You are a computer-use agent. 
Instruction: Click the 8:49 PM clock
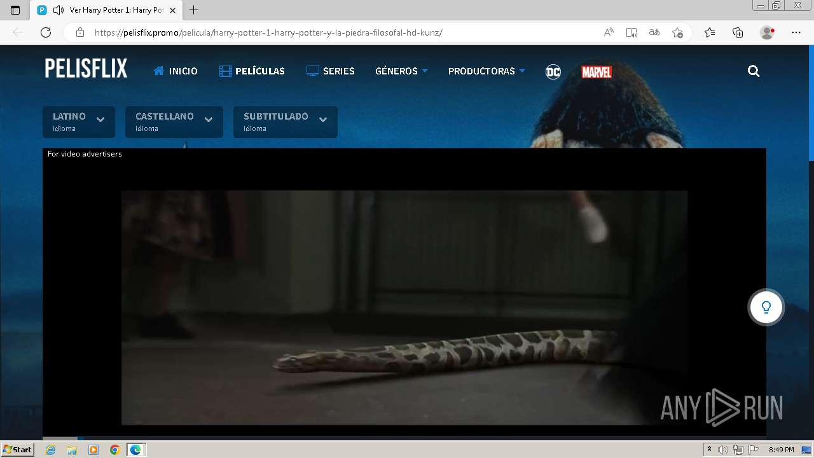click(781, 450)
